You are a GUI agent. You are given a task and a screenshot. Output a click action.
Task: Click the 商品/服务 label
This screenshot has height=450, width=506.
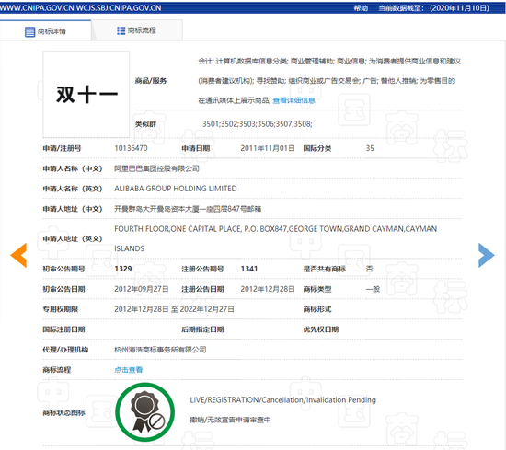click(x=151, y=81)
